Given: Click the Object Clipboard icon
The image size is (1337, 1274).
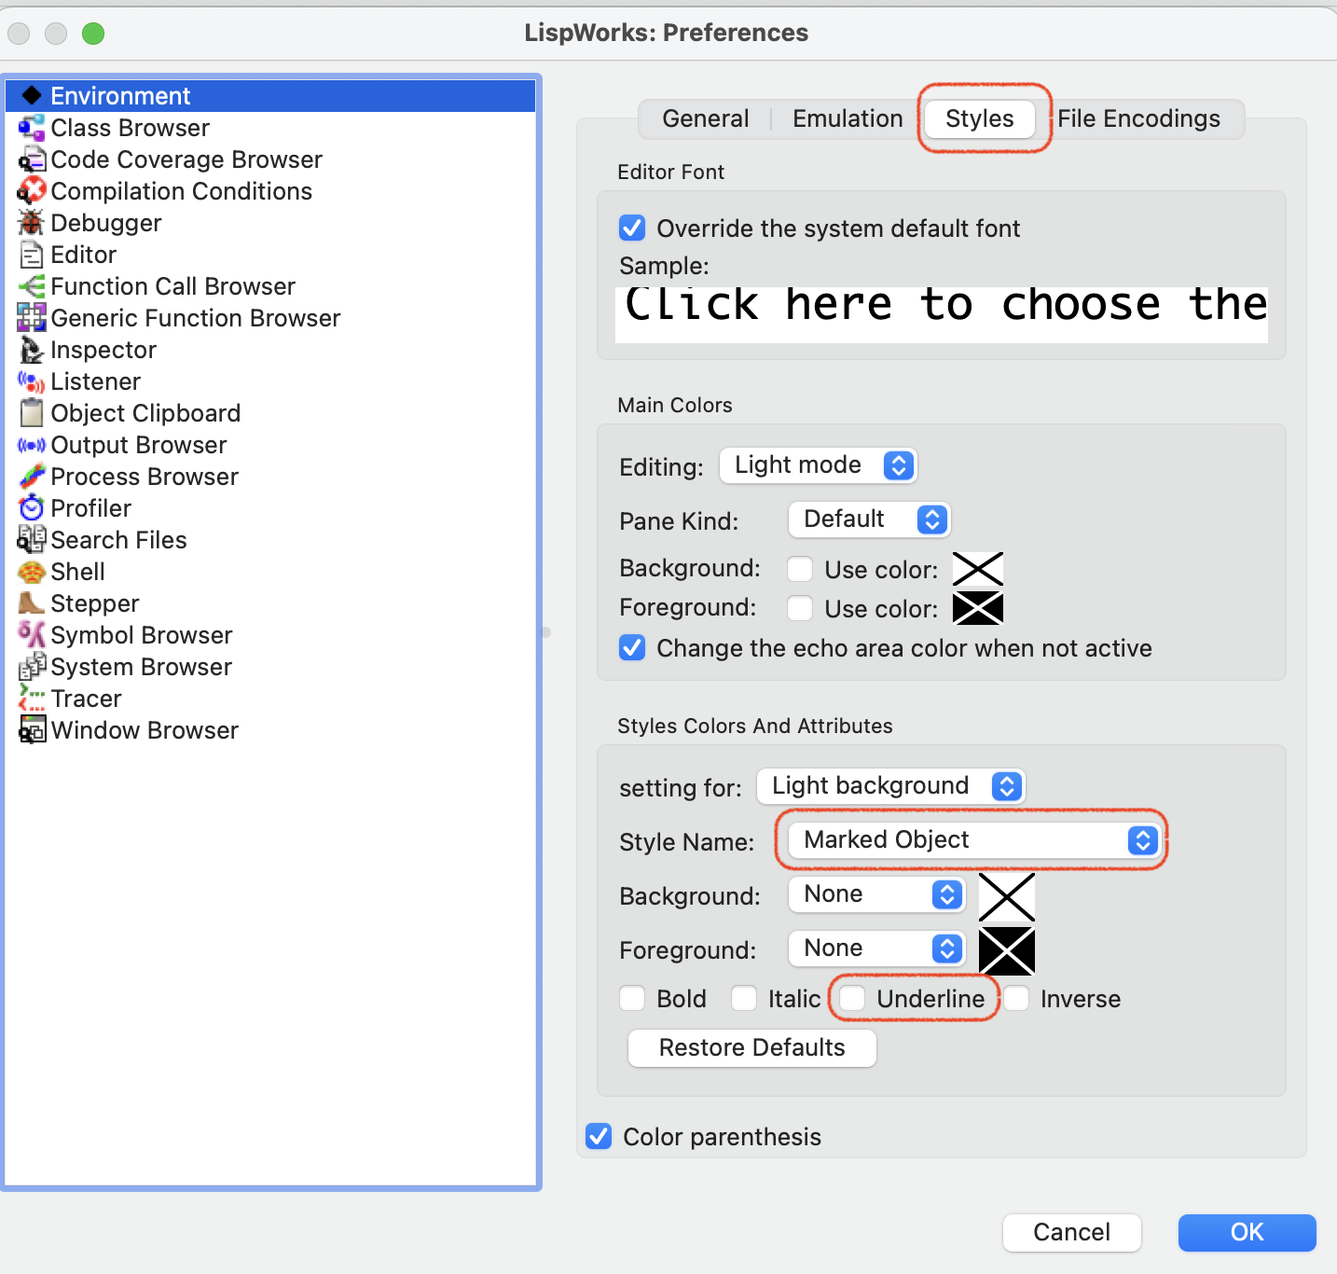Looking at the screenshot, I should (x=32, y=412).
